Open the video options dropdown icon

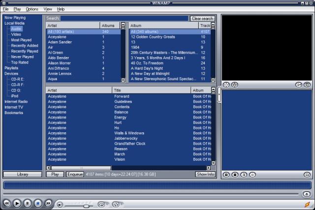pos(299,85)
